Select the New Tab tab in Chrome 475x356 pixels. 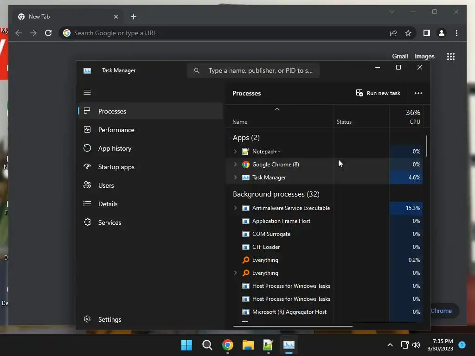click(68, 17)
